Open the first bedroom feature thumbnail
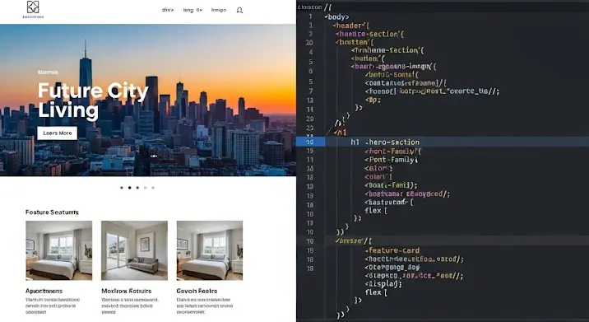 coord(58,250)
